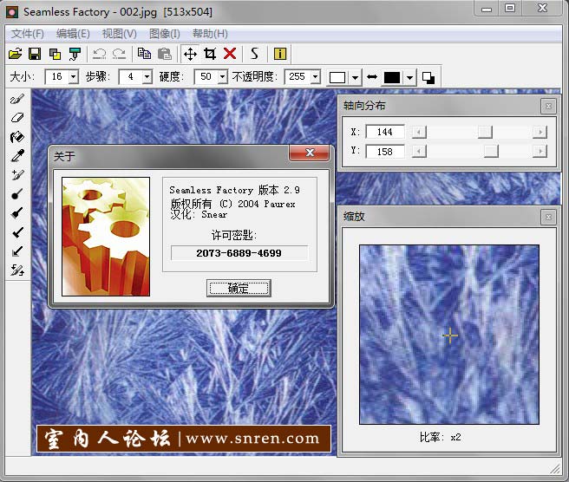This screenshot has height=482, width=569.
Task: Select the eraser tool in left toolbox
Action: coord(17,118)
